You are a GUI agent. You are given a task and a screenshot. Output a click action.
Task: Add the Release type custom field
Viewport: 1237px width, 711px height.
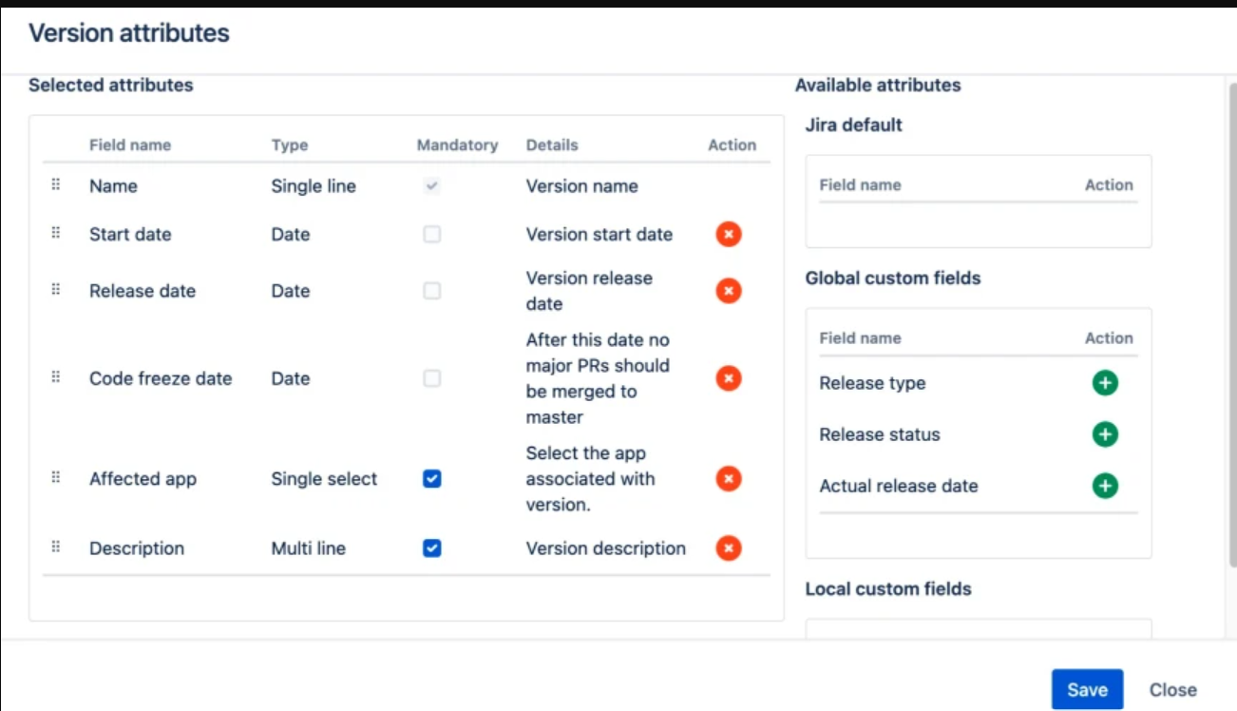click(x=1104, y=383)
